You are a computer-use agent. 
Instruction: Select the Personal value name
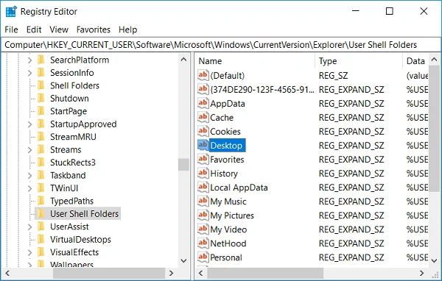[x=226, y=257]
